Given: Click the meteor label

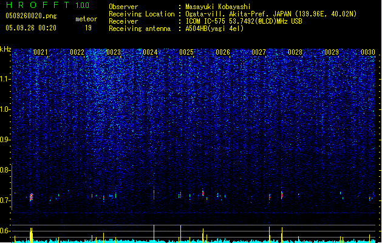Looking at the screenshot, I should (x=86, y=19).
